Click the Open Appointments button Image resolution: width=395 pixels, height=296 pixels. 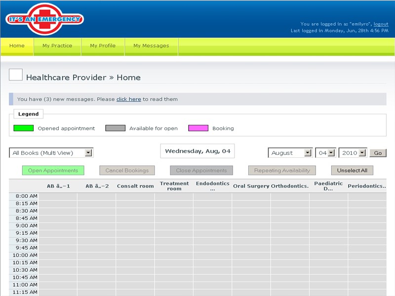tap(53, 170)
